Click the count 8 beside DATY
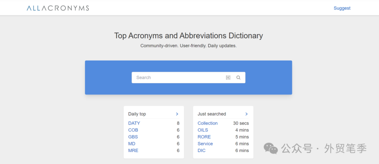Image resolution: width=379 pixels, height=164 pixels. [x=178, y=123]
